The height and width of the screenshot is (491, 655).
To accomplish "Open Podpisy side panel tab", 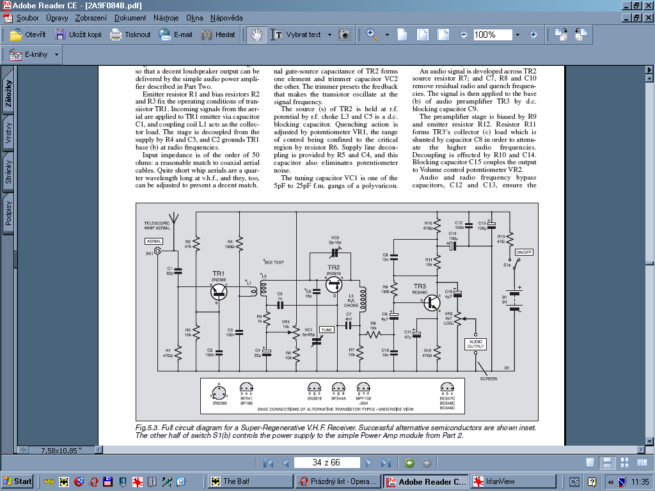I will coord(8,212).
